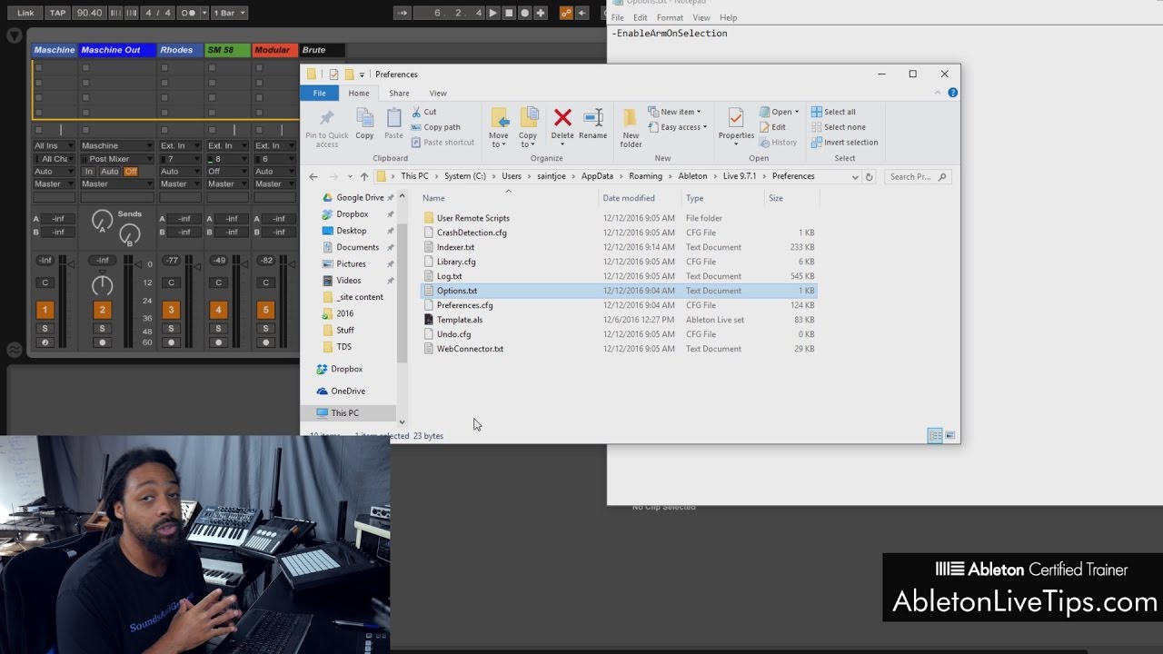Switch to the Share ribbon tab

[399, 93]
